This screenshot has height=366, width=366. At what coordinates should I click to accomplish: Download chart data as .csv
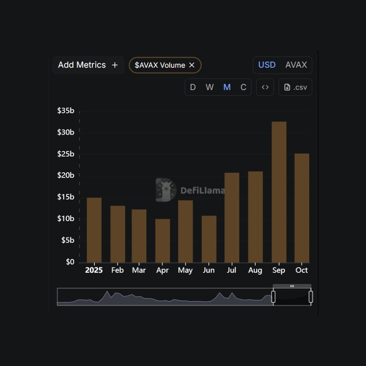[295, 87]
